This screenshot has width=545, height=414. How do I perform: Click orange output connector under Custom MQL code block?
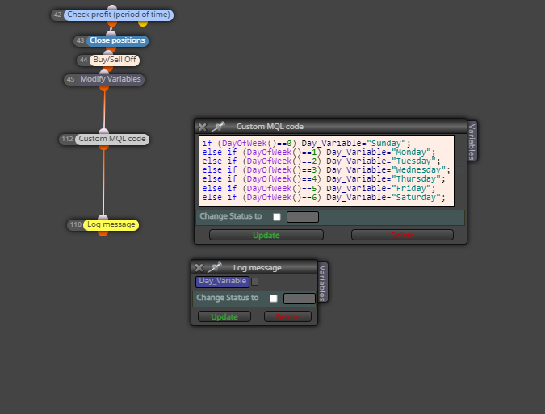pos(103,147)
